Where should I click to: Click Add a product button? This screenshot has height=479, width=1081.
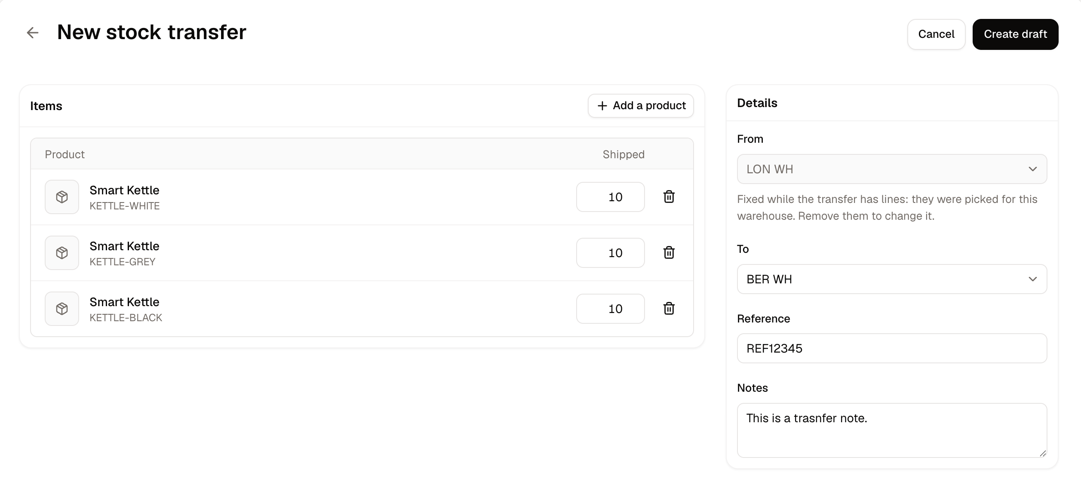[x=641, y=106]
